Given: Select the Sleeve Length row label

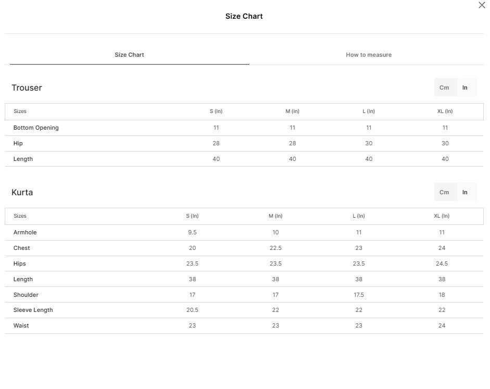Looking at the screenshot, I should pos(33,310).
